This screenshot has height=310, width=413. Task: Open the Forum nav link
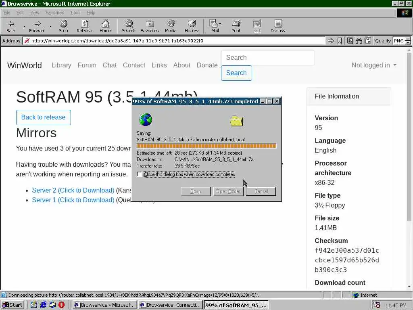[87, 65]
